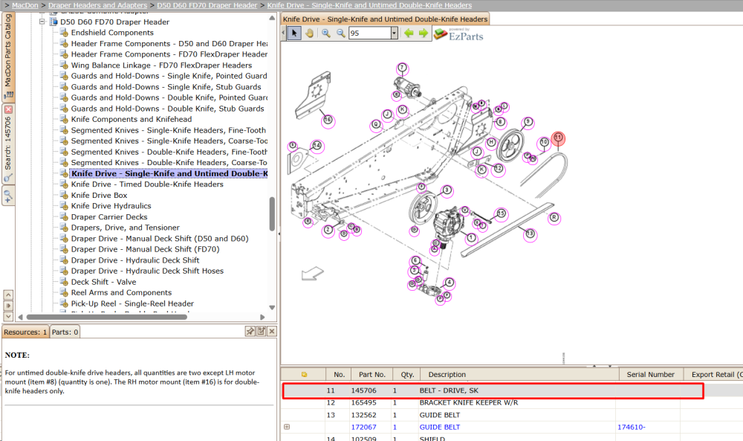
Task: Click the Knife Drive Box document icon
Action: click(x=64, y=196)
